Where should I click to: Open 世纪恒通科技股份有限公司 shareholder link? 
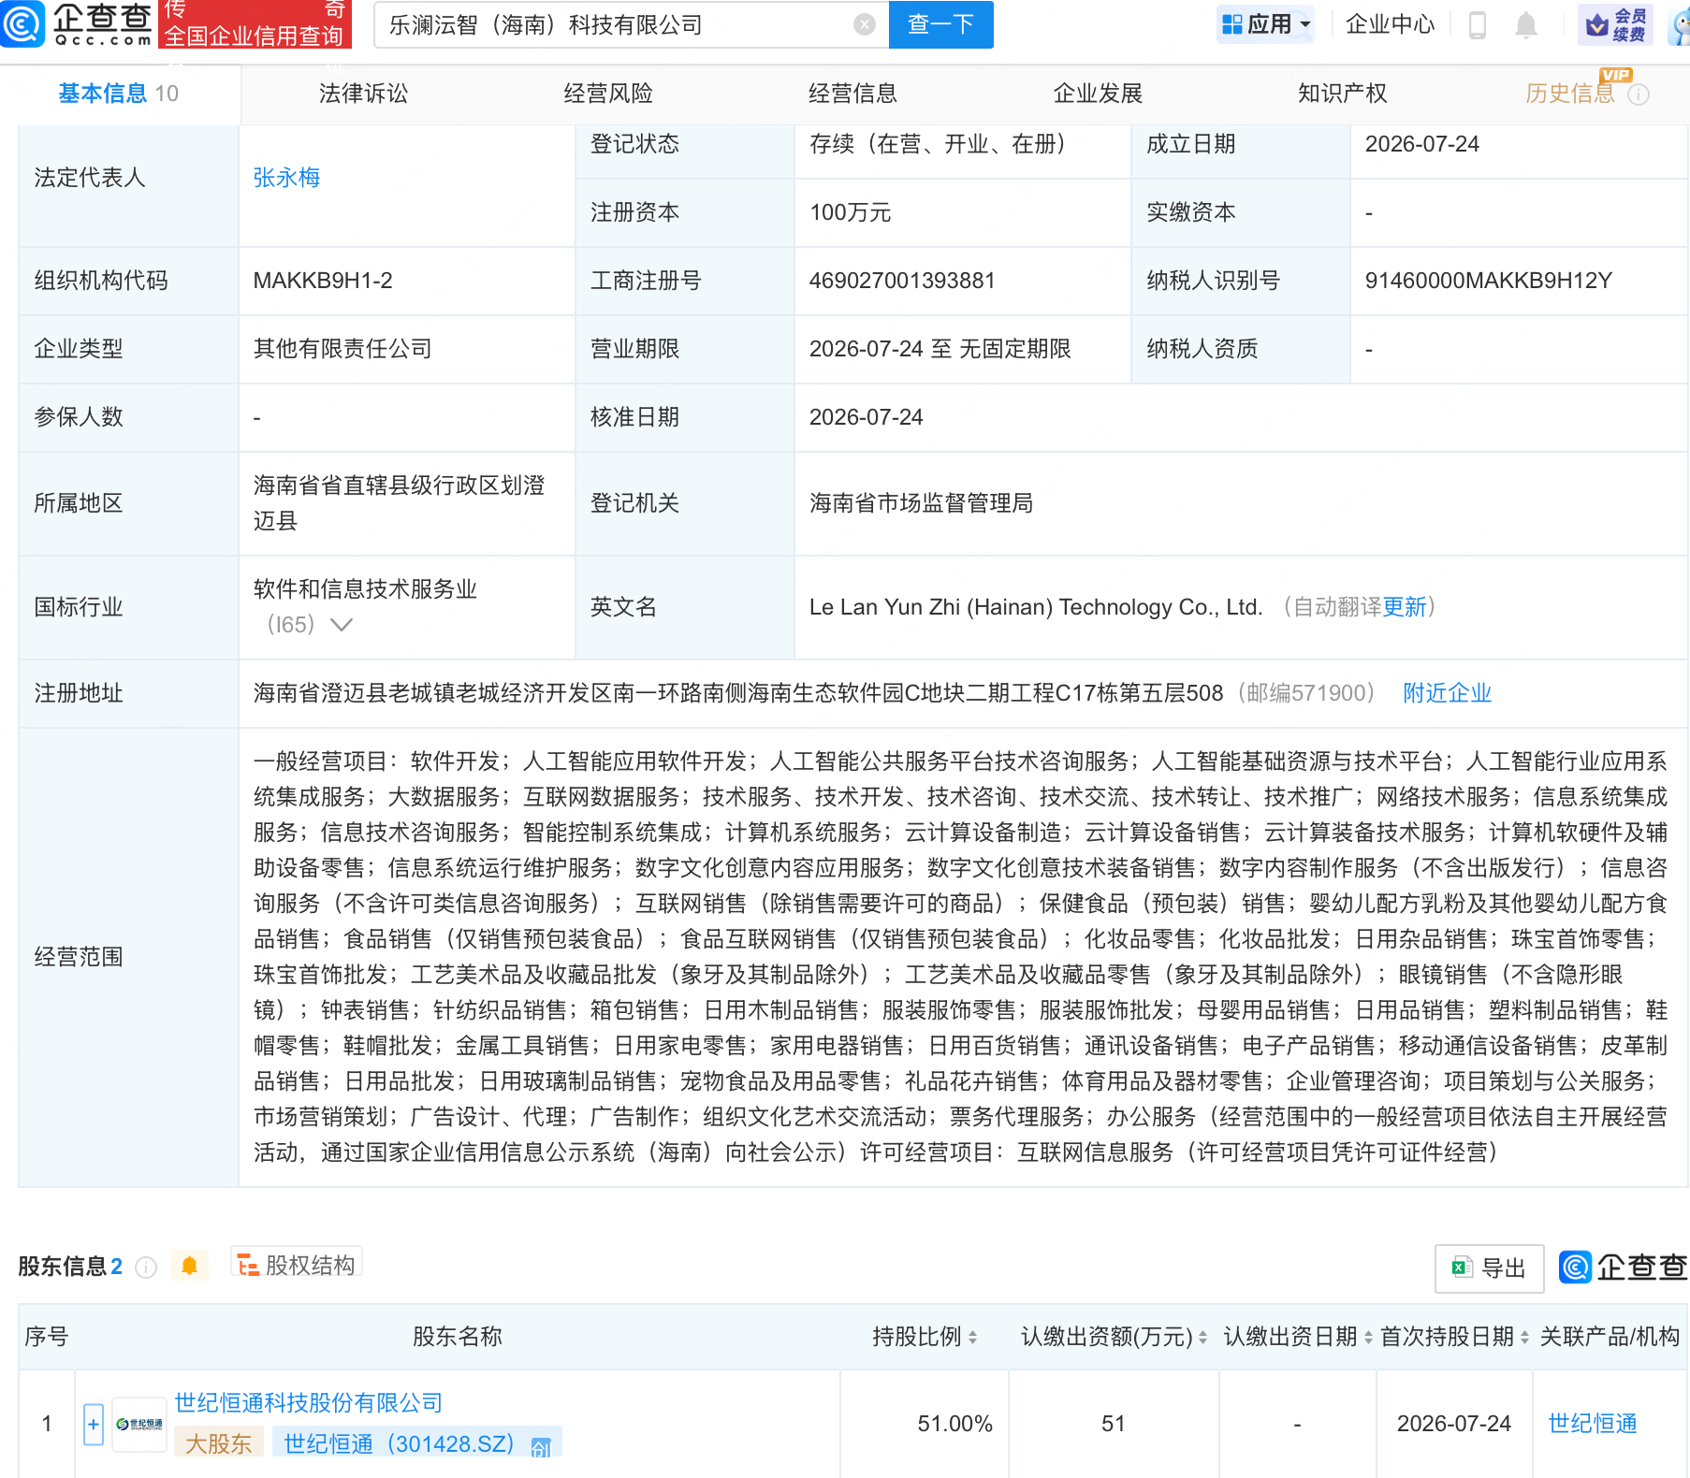[308, 1403]
